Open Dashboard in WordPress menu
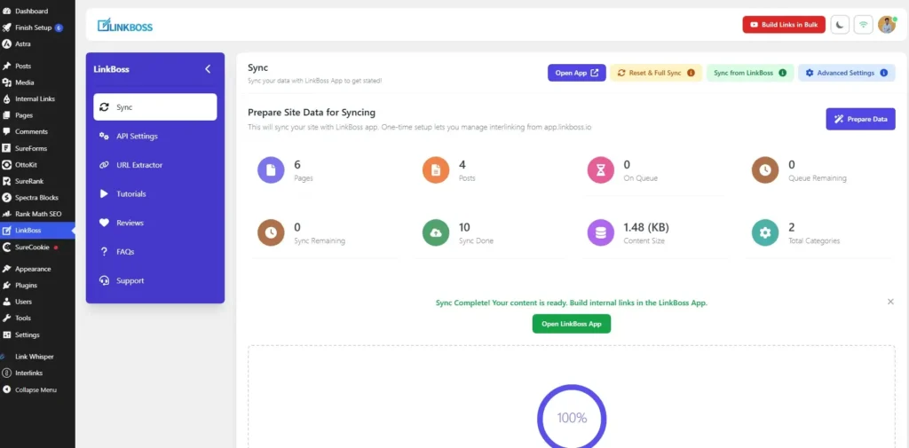Image resolution: width=909 pixels, height=448 pixels. (37, 11)
